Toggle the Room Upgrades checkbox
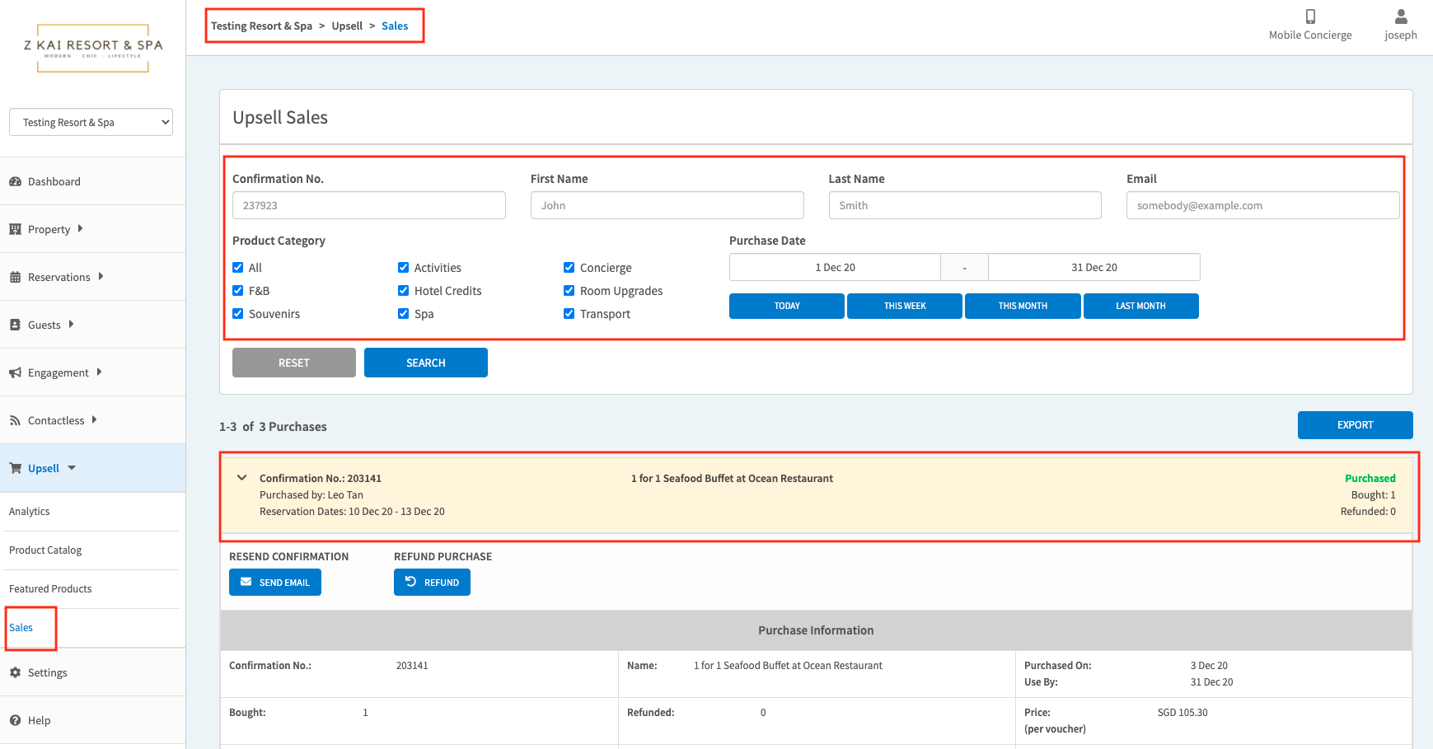The height and width of the screenshot is (749, 1433). click(x=569, y=291)
